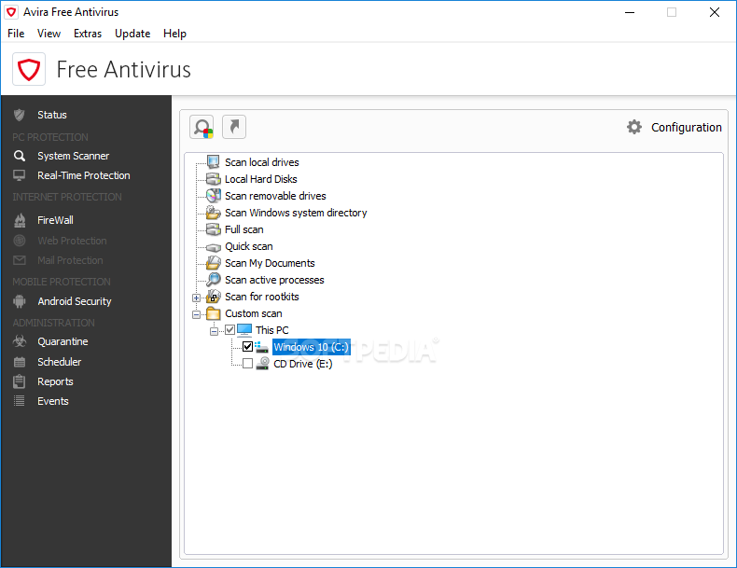Select Scan active processes profile text
The image size is (737, 568).
(274, 280)
